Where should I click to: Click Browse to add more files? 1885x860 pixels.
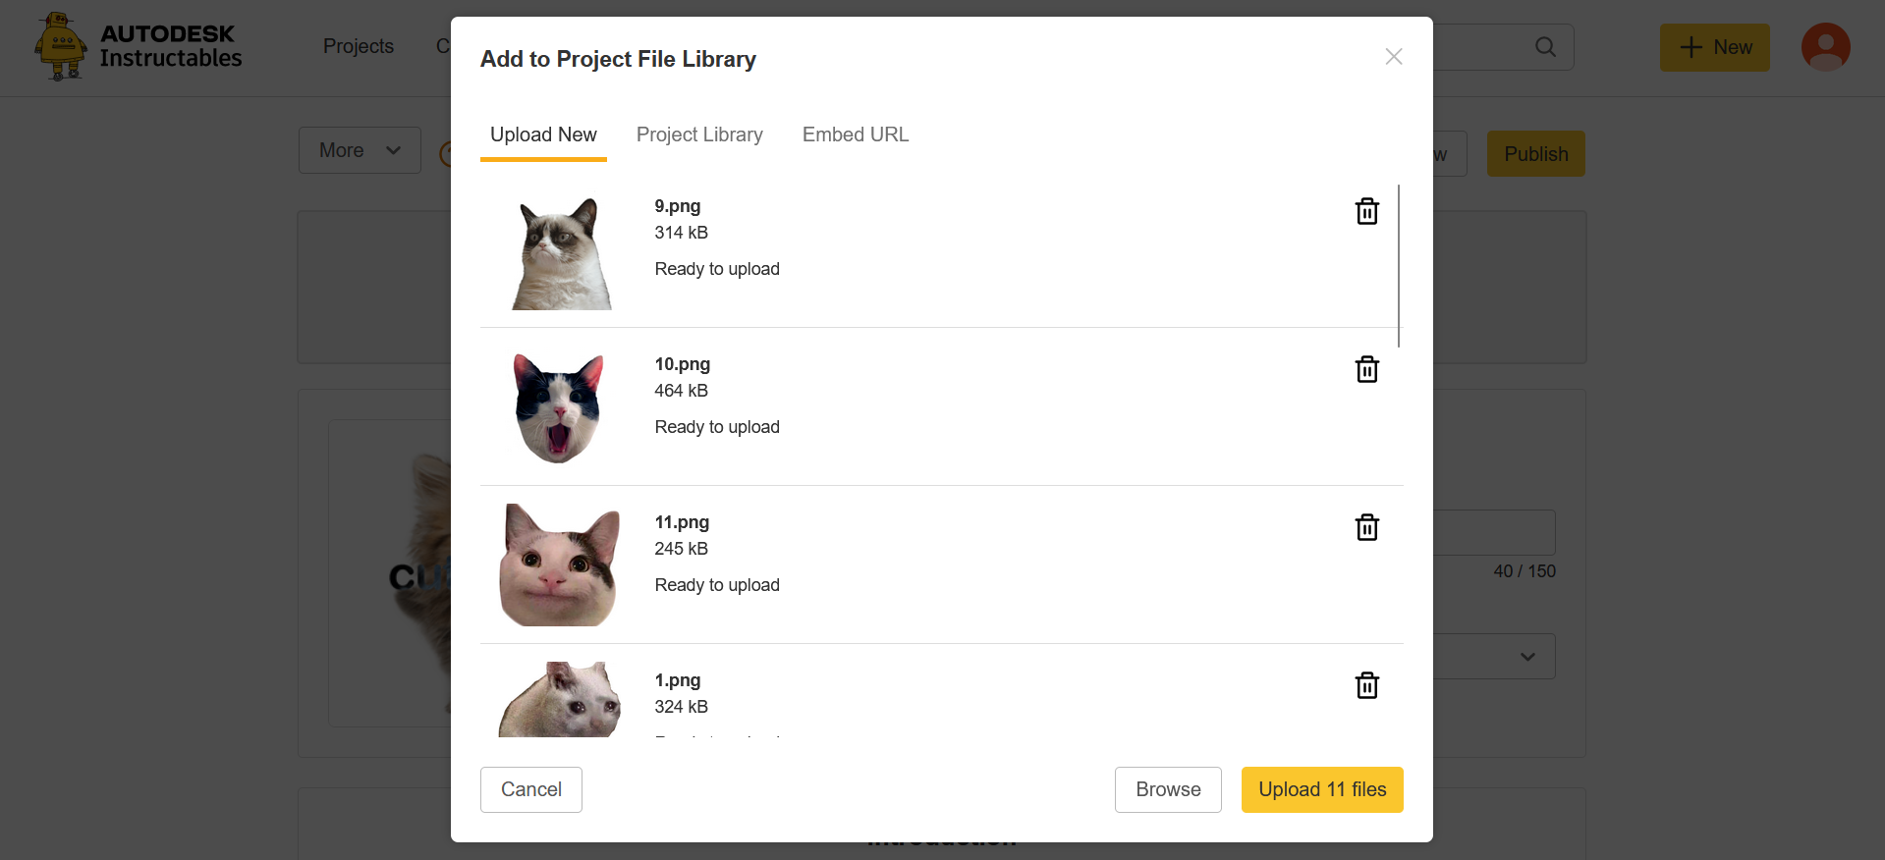click(x=1168, y=789)
